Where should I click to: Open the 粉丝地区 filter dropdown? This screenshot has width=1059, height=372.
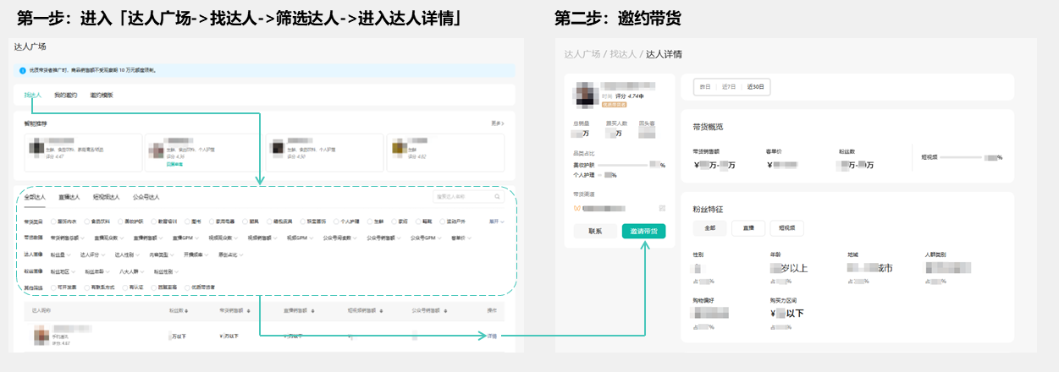click(x=63, y=271)
